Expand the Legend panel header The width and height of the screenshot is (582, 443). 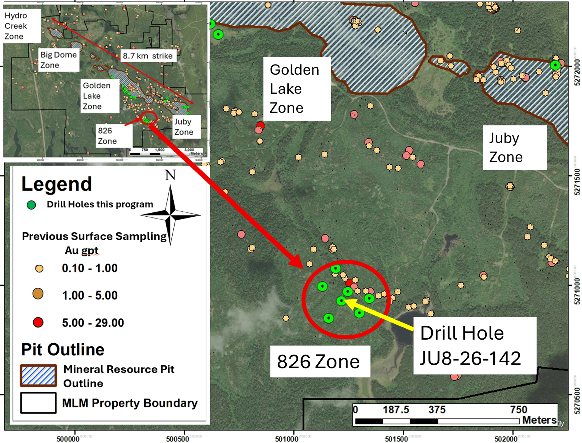point(57,184)
